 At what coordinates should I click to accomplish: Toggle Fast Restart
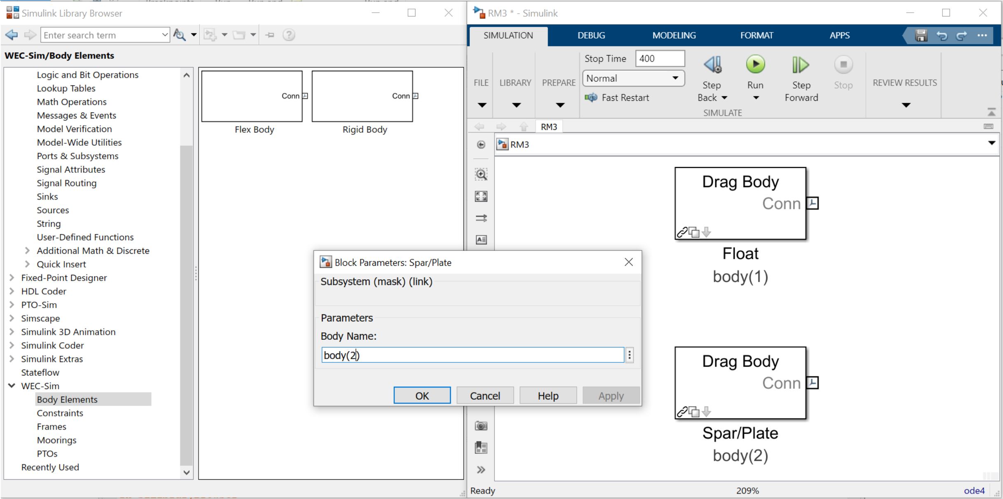(616, 97)
